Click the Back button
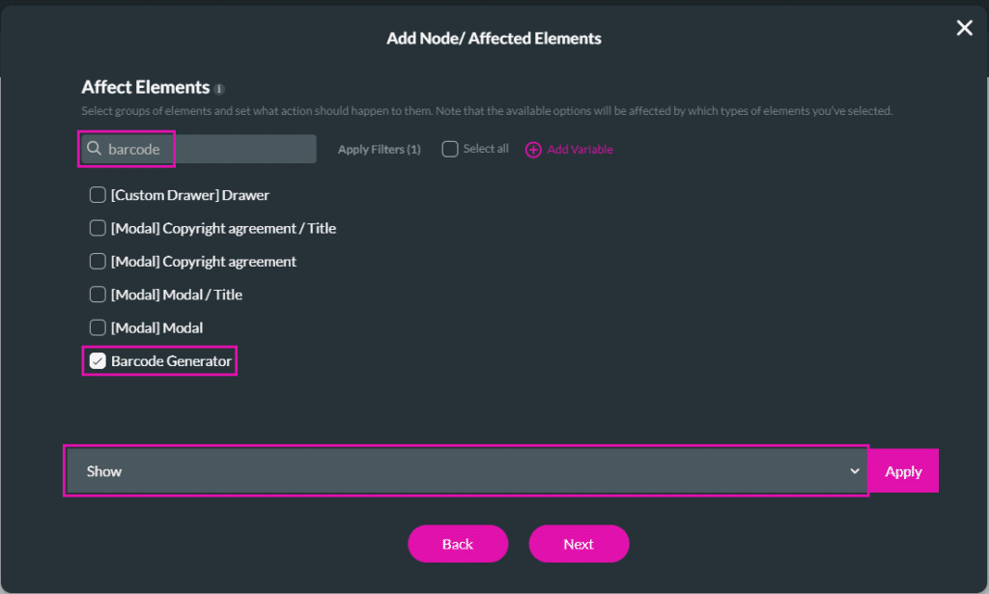989x594 pixels. (x=458, y=544)
